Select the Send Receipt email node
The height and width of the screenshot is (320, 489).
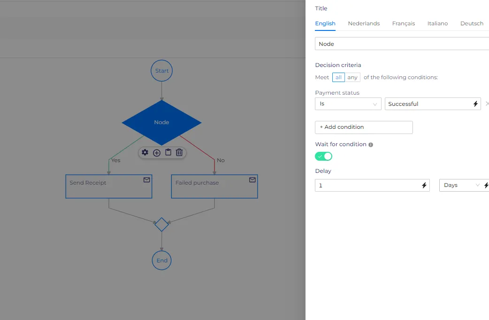(x=109, y=186)
